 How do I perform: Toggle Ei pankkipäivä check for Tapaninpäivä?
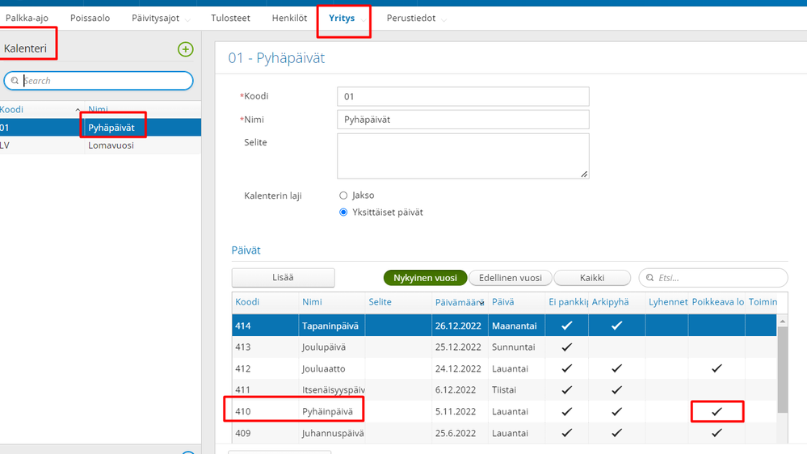click(566, 326)
